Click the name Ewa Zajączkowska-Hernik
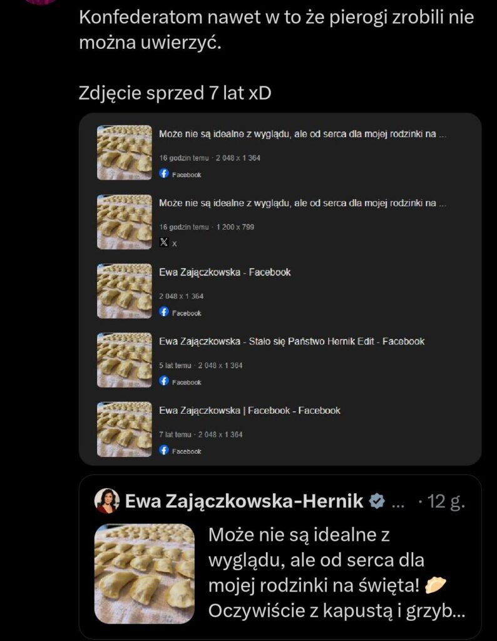497x641 pixels. coord(244,500)
